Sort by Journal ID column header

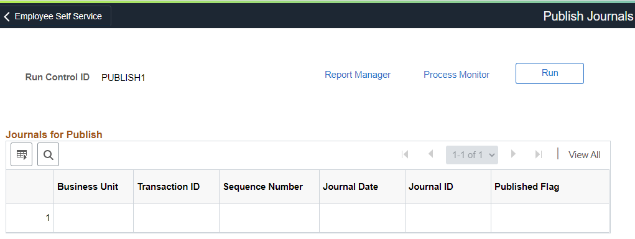(431, 187)
